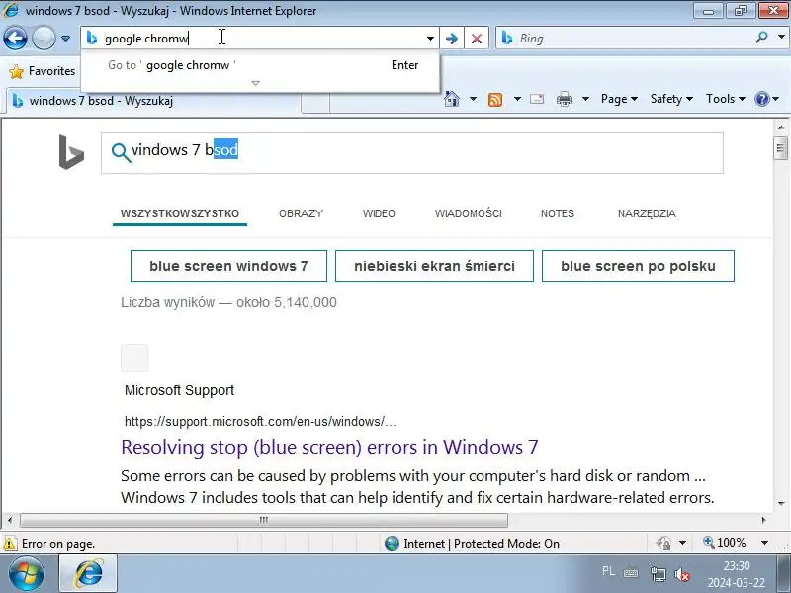This screenshot has height=593, width=791.
Task: Click the search magnifier icon in Bing box
Action: [121, 152]
